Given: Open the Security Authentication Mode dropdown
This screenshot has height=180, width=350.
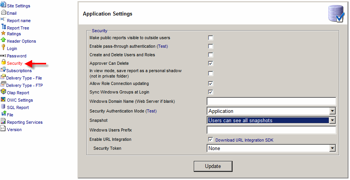Looking at the screenshot, I should pos(271,111).
